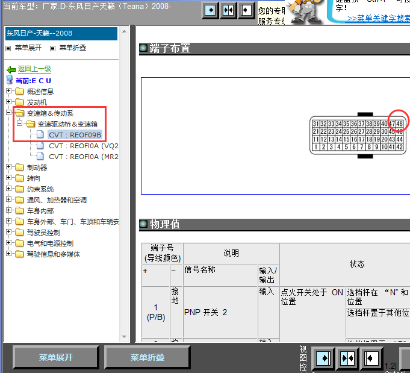Click folder icon of 电气和电源控制
410x373 pixels.
point(19,243)
